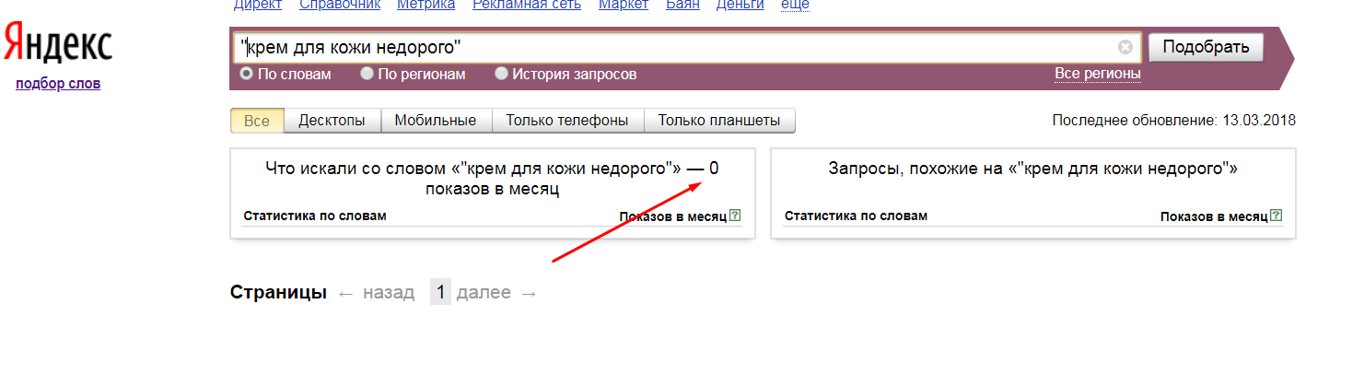Open the «подбор слов» link under logo

pyautogui.click(x=58, y=84)
